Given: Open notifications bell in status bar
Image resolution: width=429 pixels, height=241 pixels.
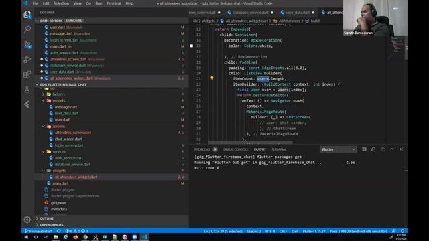Looking at the screenshot, I should (x=402, y=231).
